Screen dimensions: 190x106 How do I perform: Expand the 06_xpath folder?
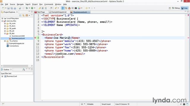(x=5, y=29)
